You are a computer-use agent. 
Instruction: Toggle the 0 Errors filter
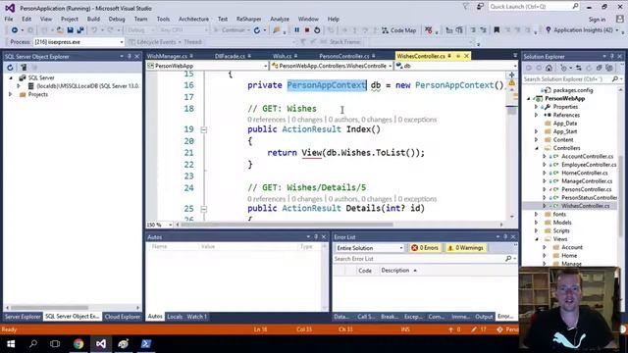[x=425, y=248]
